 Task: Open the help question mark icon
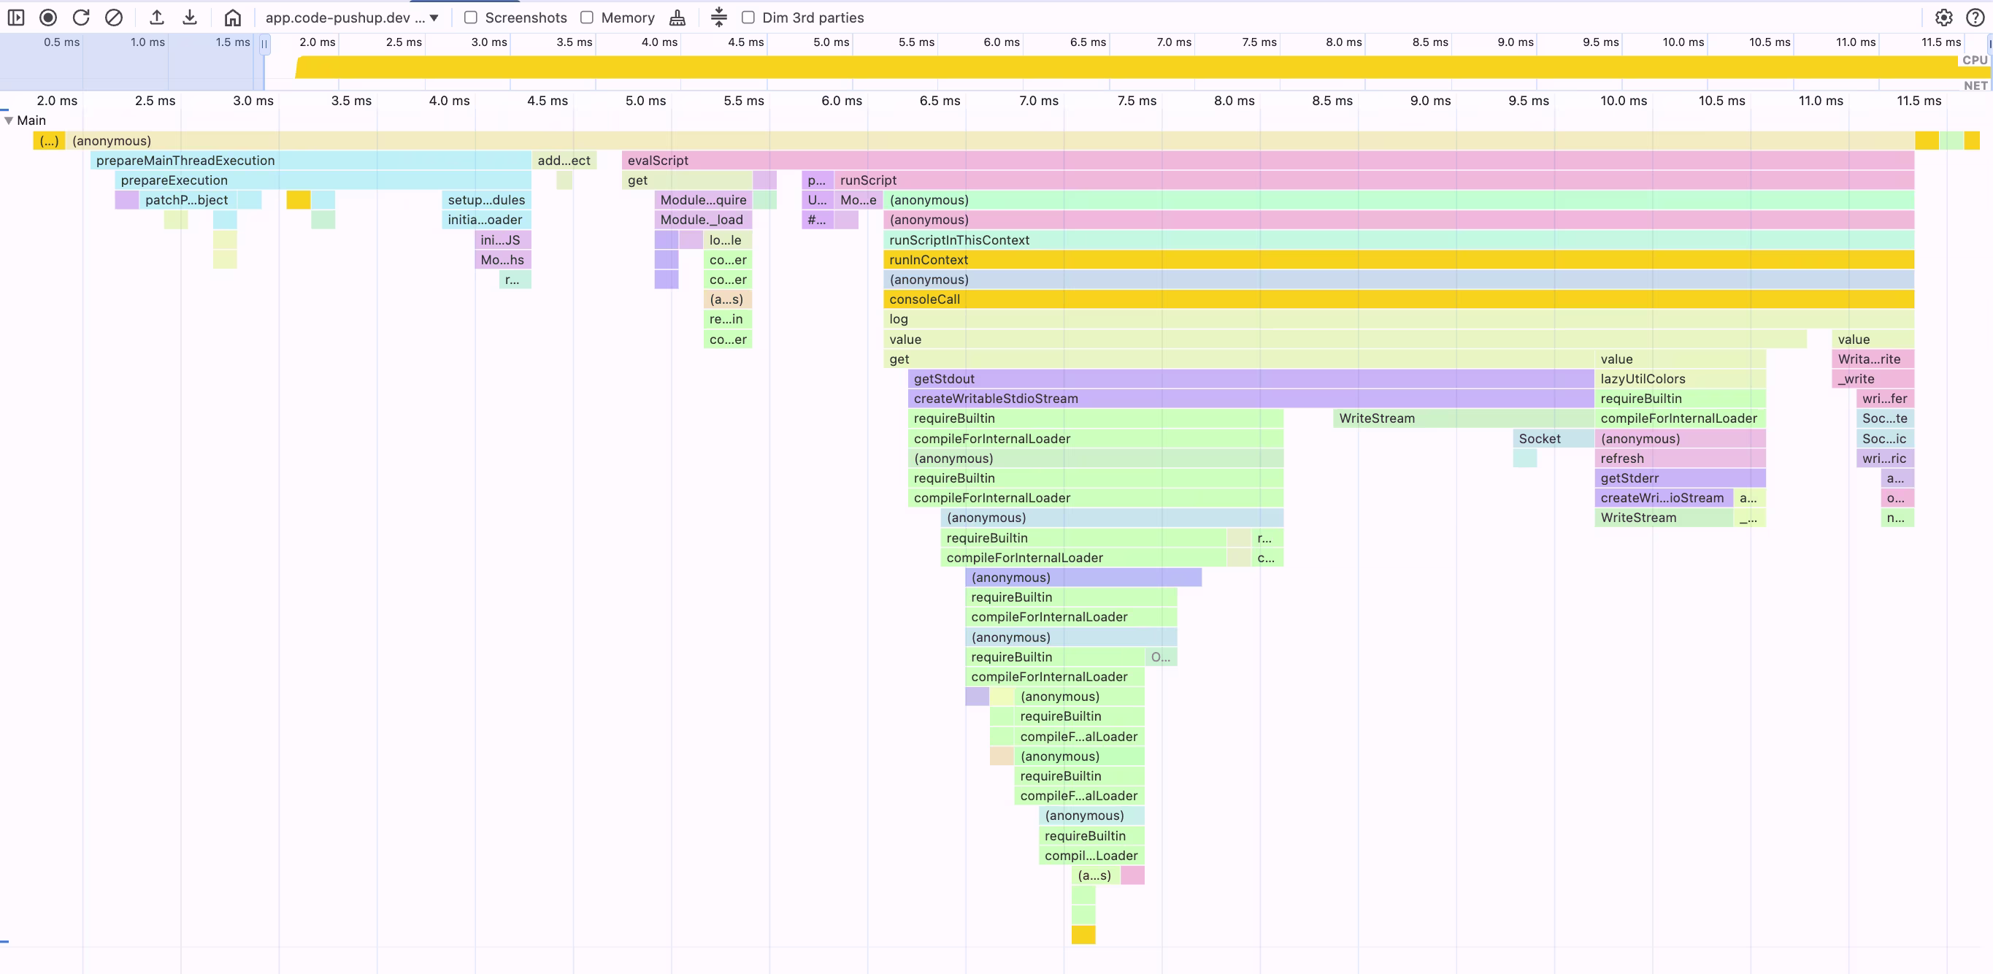[1975, 17]
